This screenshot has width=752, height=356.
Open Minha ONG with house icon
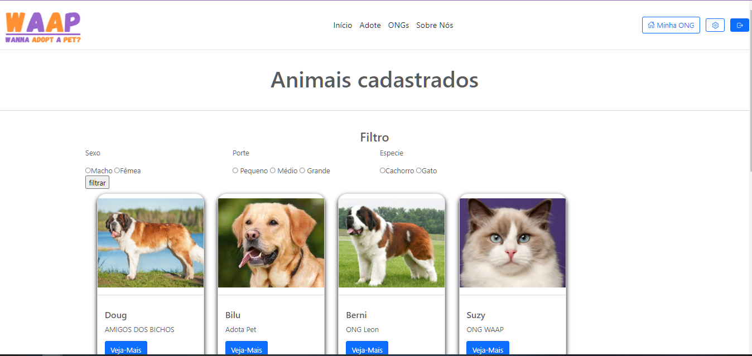click(x=671, y=25)
